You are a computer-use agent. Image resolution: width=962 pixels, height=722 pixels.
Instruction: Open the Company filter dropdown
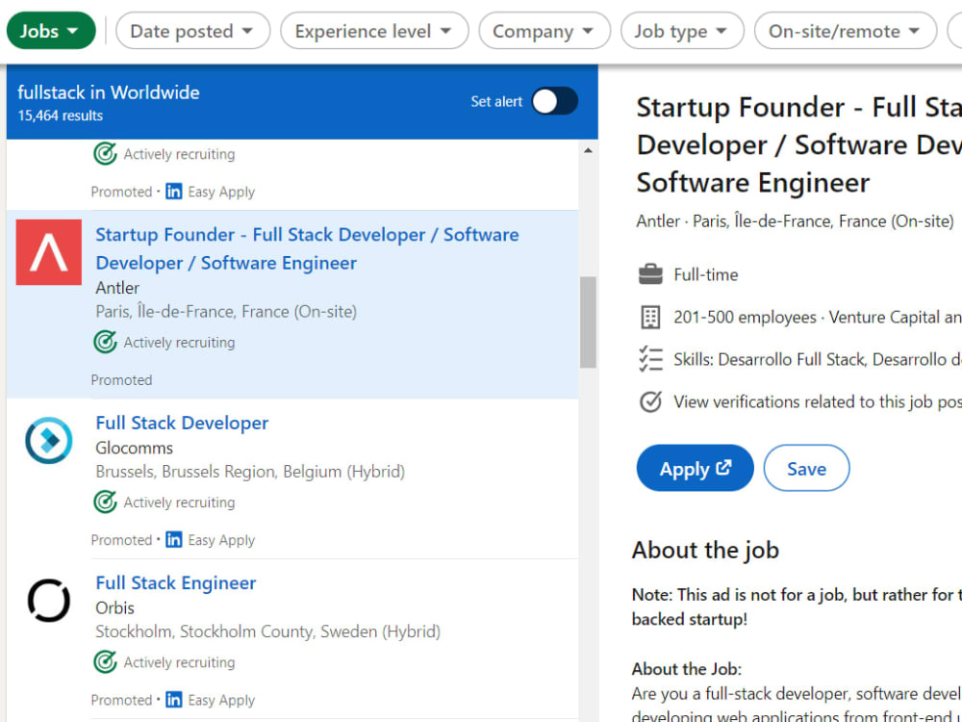click(x=544, y=31)
